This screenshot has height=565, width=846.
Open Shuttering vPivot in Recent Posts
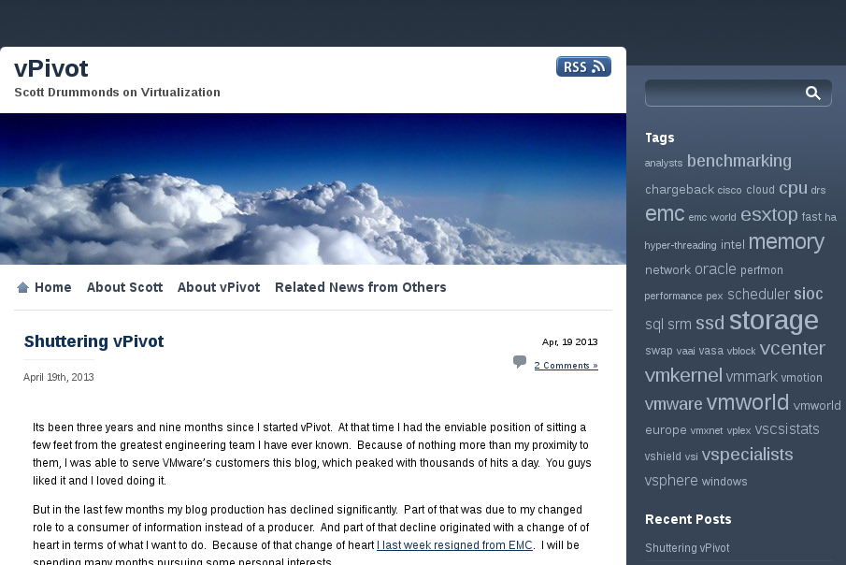(687, 548)
